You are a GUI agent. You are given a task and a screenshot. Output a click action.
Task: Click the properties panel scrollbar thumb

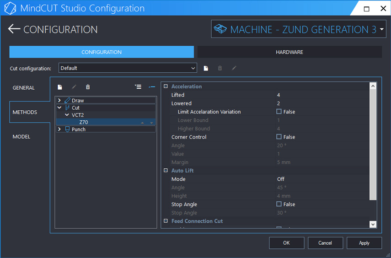pyautogui.click(x=373, y=145)
